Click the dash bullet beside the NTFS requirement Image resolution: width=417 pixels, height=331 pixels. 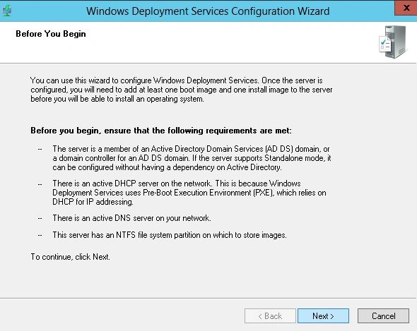pyautogui.click(x=40, y=235)
